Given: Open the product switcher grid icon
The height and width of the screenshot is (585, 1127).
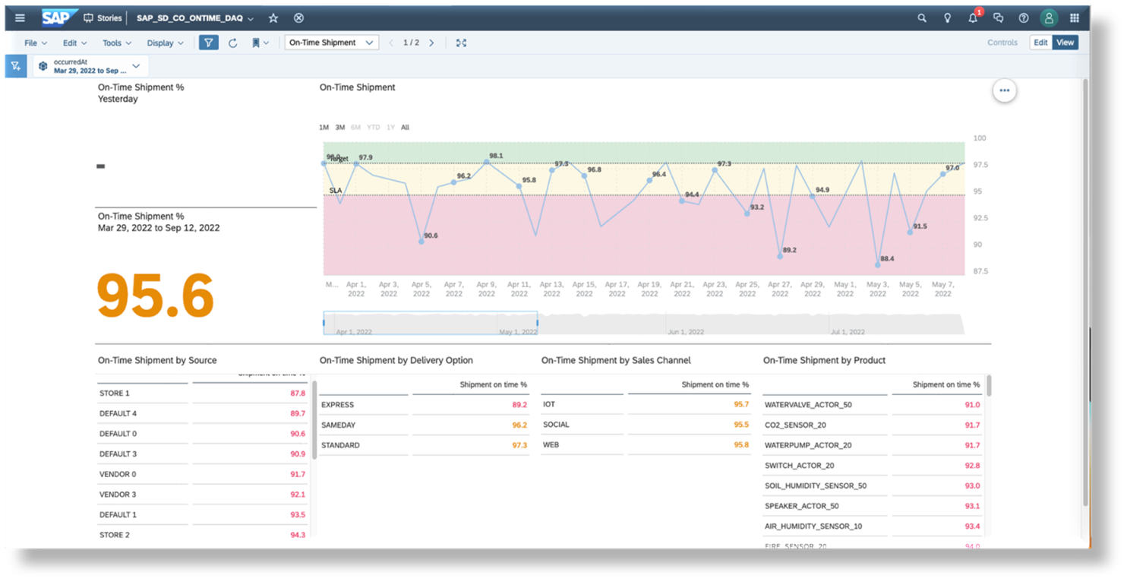Looking at the screenshot, I should pyautogui.click(x=1075, y=18).
